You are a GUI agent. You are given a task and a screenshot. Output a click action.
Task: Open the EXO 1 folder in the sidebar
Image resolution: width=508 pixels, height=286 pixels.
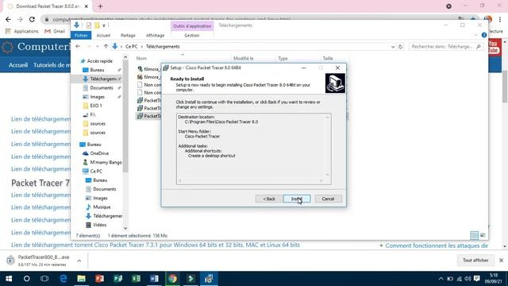click(96, 106)
